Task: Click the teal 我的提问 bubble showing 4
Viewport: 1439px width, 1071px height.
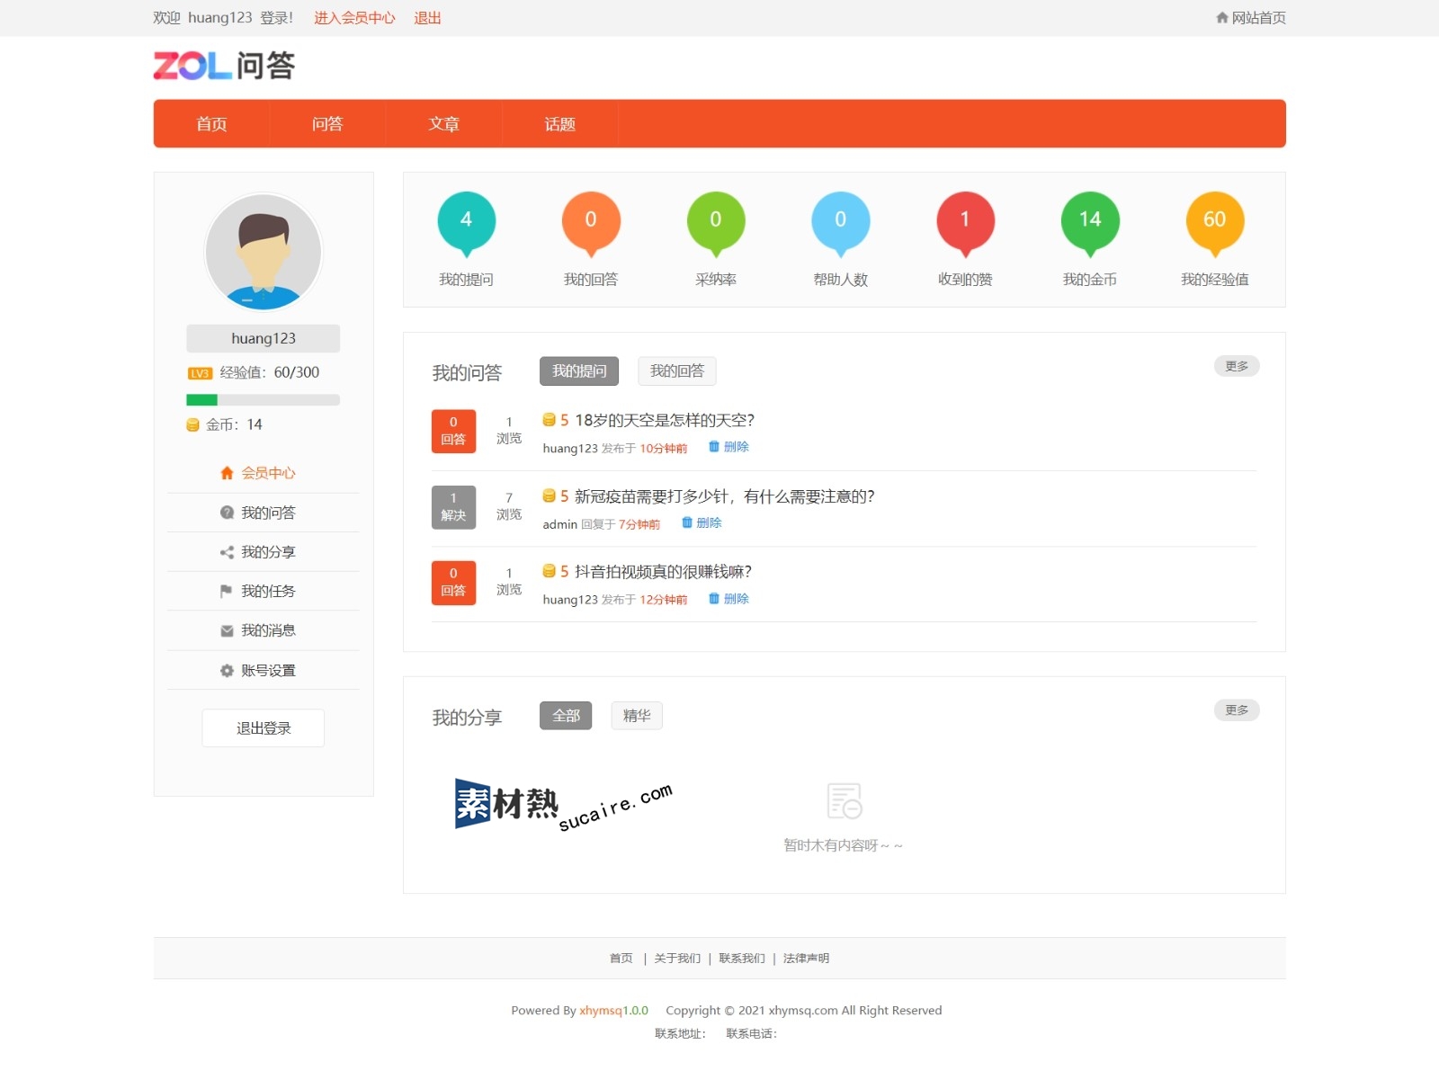Action: [466, 221]
